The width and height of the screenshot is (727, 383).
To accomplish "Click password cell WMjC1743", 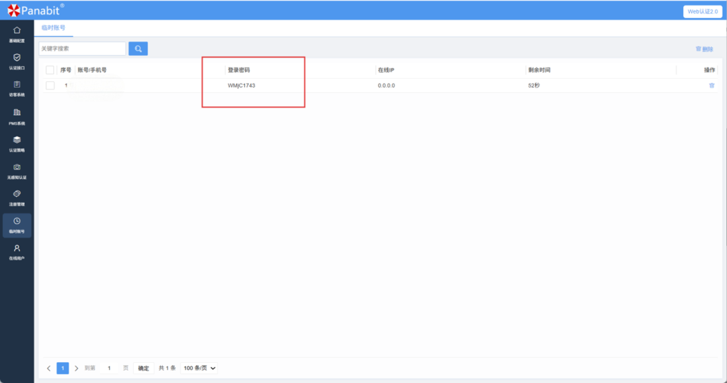I will (242, 85).
